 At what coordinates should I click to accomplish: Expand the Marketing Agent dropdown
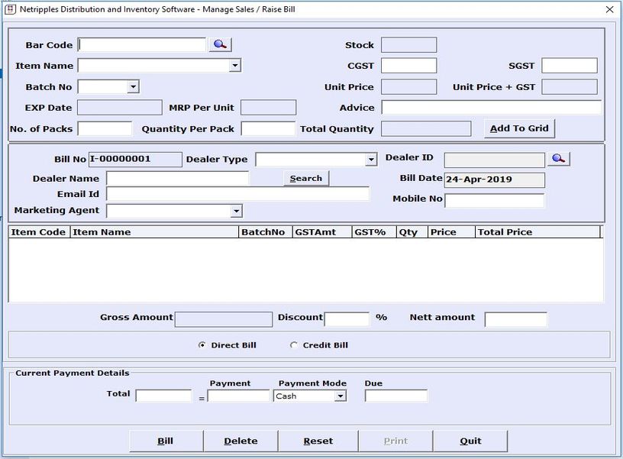click(236, 211)
